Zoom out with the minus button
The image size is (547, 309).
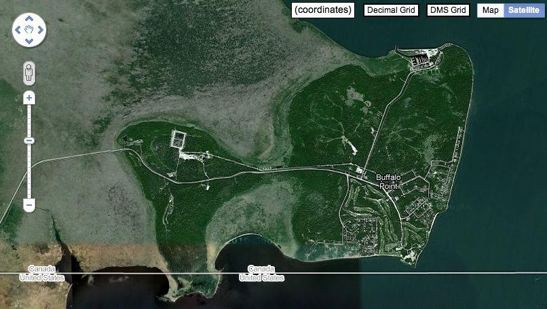[x=29, y=204]
